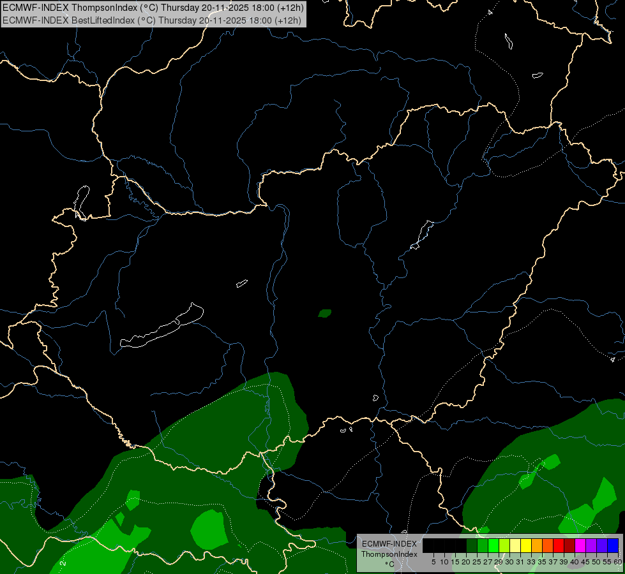Screen dimensions: 625x574
Task: Click legend tick value '25'
Action: coord(477,562)
